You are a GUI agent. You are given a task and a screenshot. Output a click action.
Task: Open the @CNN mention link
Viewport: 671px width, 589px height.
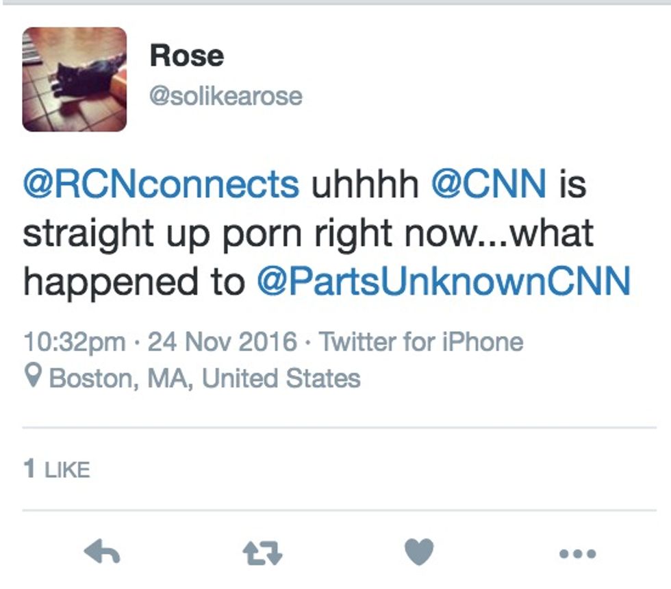488,185
